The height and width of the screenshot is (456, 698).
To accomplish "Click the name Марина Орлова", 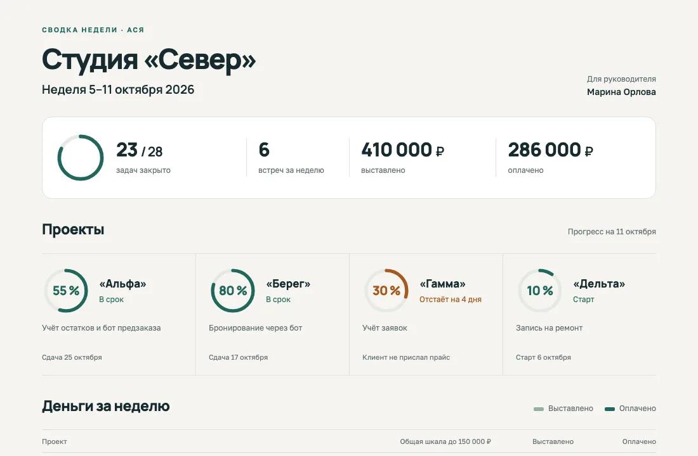I will (621, 92).
